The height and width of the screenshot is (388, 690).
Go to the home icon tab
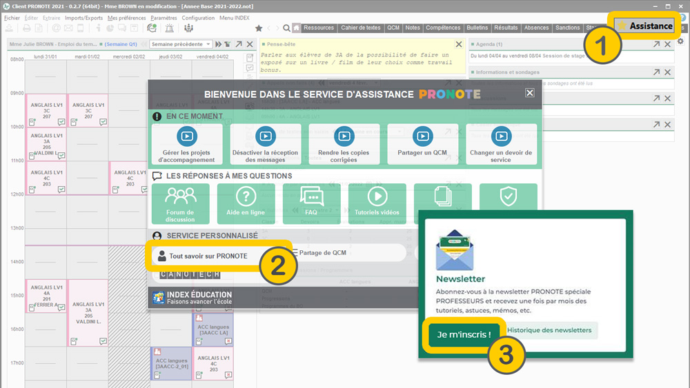[x=297, y=28]
